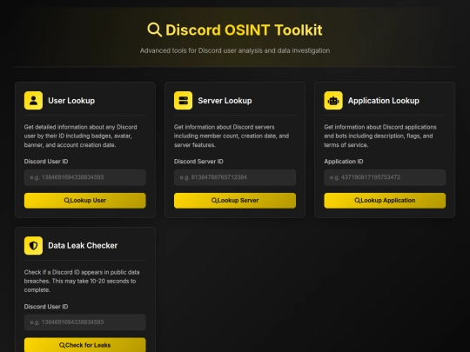Click the Discord User ID label in Data Leak Checker
Viewport: 470px width, 352px height.
[46, 307]
